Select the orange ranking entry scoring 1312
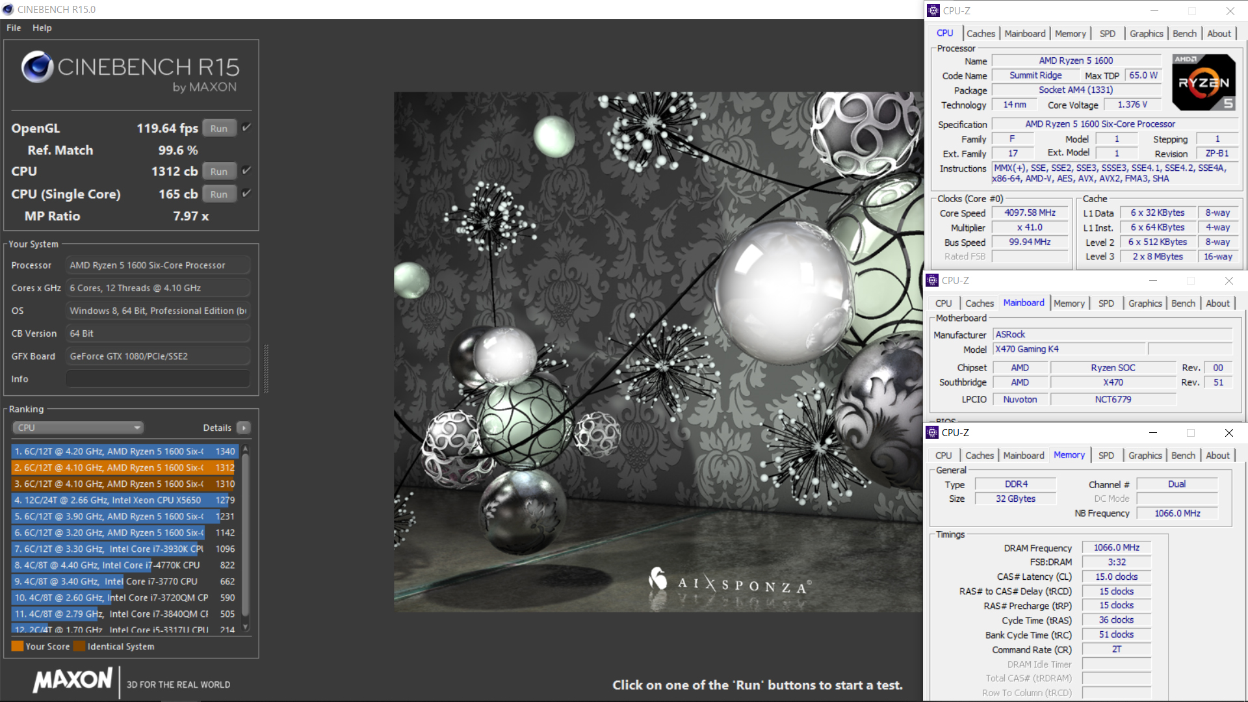 click(123, 467)
